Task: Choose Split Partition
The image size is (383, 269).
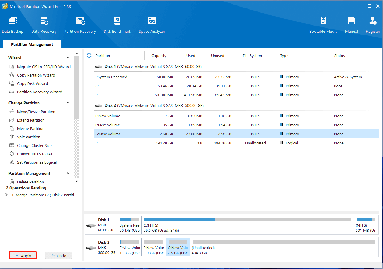Action: [x=25, y=137]
